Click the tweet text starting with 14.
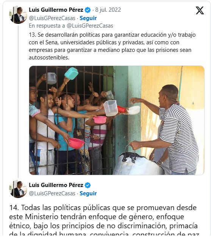 pyautogui.click(x=104, y=220)
